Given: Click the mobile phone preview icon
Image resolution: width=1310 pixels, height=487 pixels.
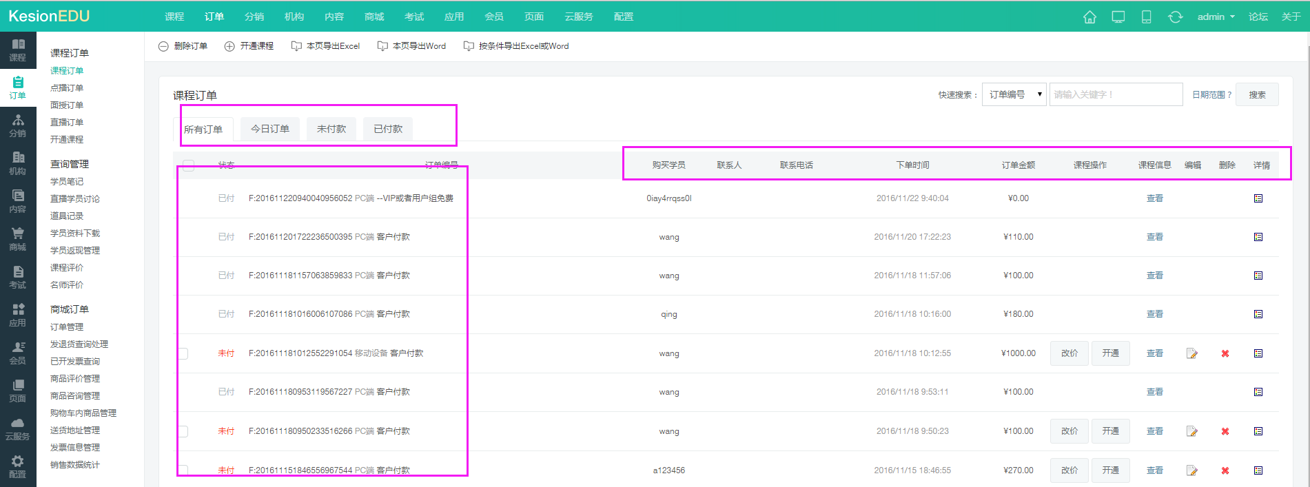Looking at the screenshot, I should 1146,17.
